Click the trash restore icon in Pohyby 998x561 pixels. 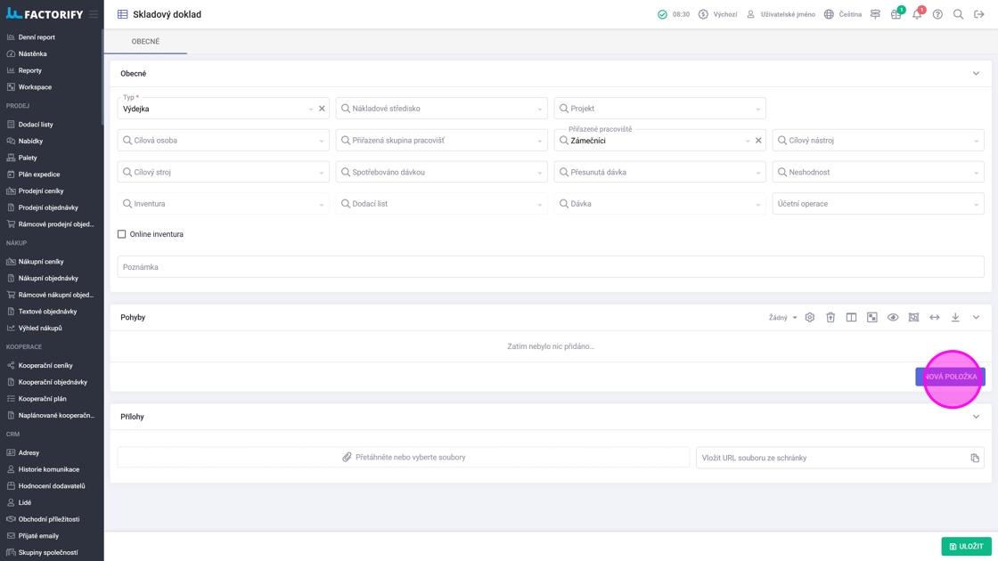830,318
